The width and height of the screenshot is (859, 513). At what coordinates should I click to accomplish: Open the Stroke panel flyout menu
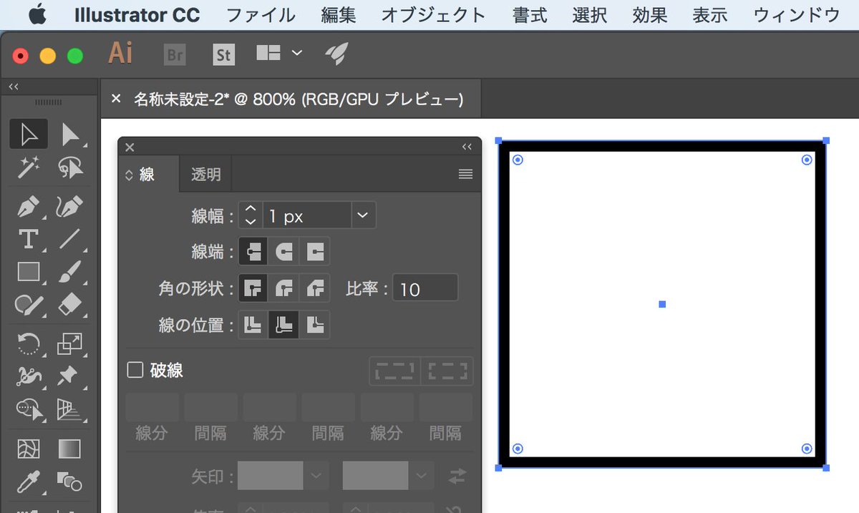coord(465,174)
